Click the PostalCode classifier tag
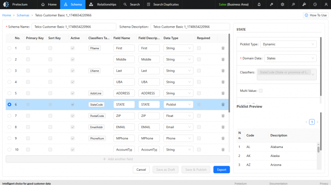 pos(97,116)
